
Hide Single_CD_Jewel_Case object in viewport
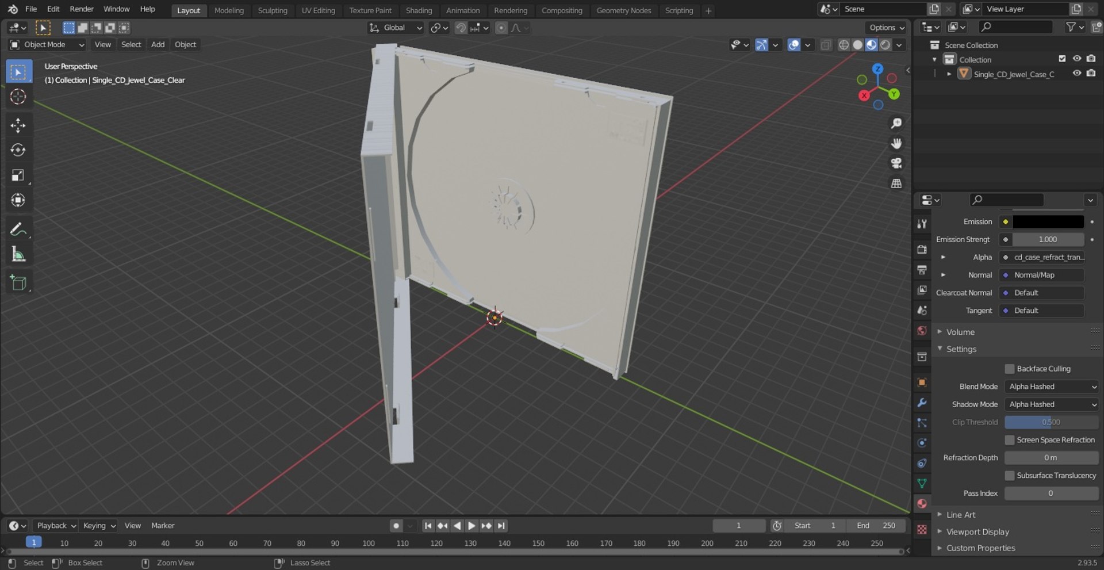click(x=1076, y=74)
